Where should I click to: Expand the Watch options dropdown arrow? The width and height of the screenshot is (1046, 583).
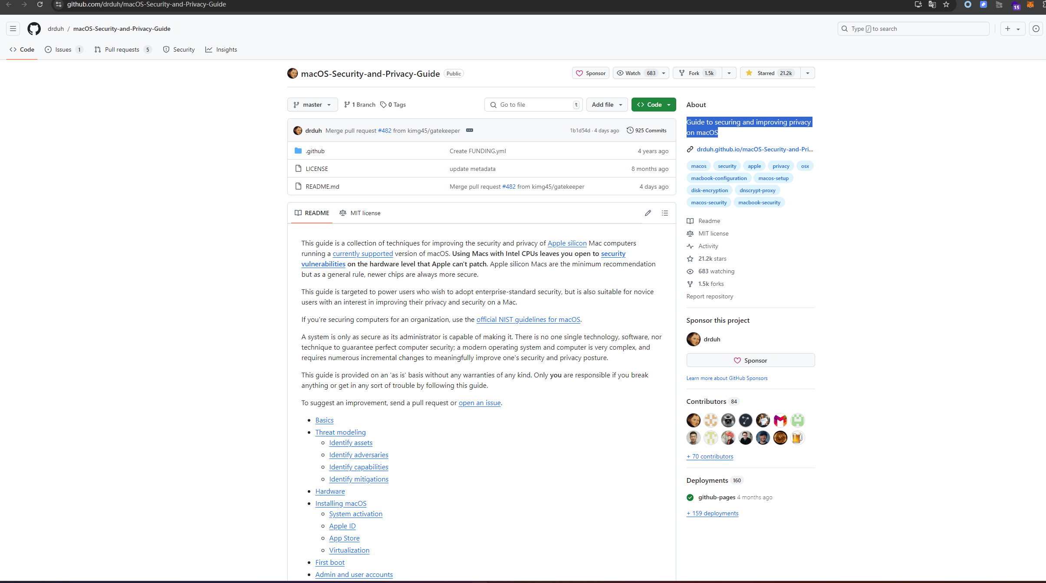click(x=664, y=73)
